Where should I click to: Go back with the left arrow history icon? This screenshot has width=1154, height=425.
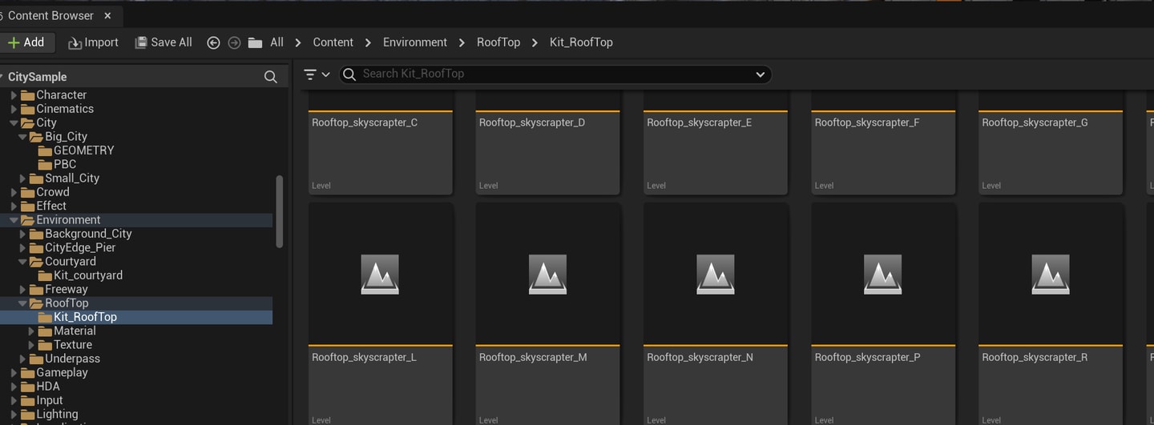click(x=213, y=42)
